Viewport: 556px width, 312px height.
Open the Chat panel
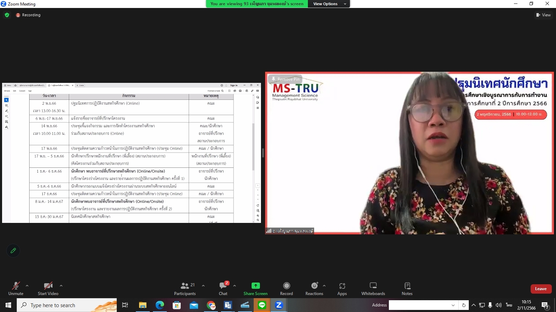tap(223, 288)
